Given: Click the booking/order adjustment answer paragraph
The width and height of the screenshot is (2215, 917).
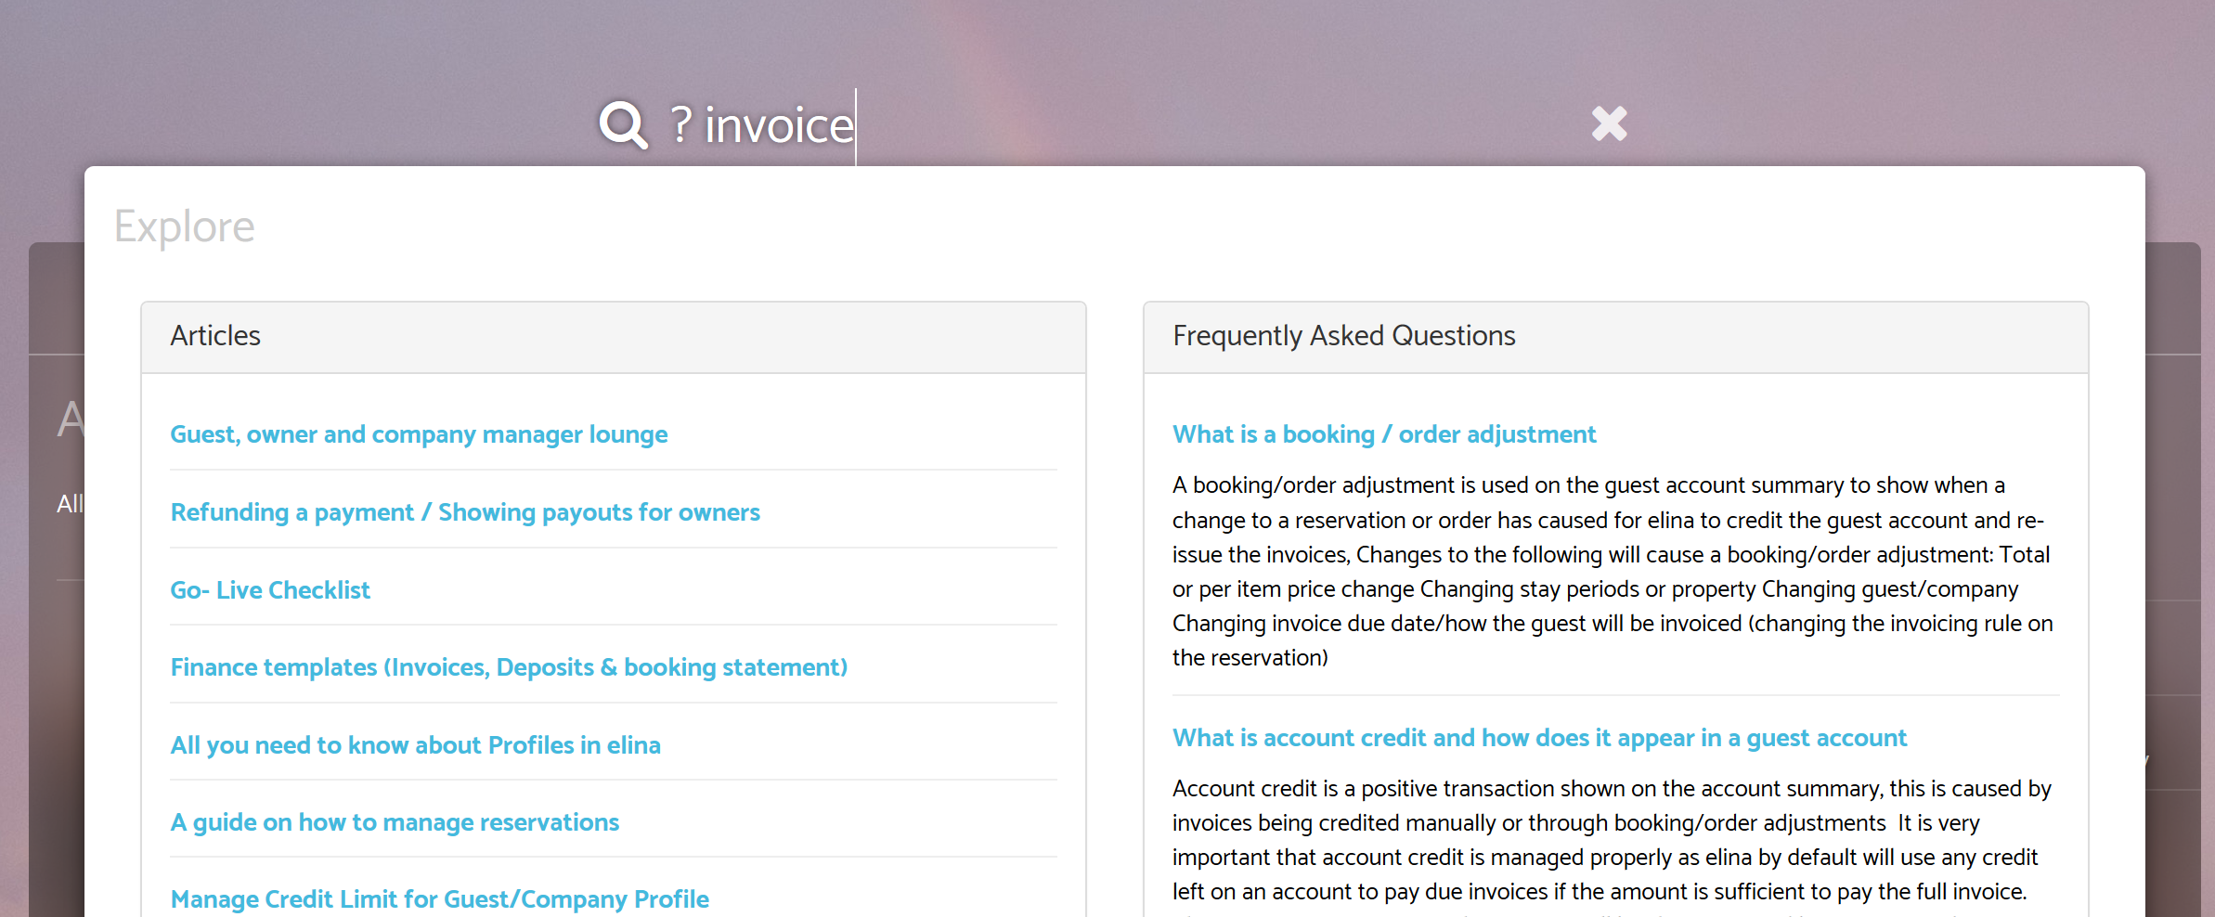Looking at the screenshot, I should [1613, 571].
